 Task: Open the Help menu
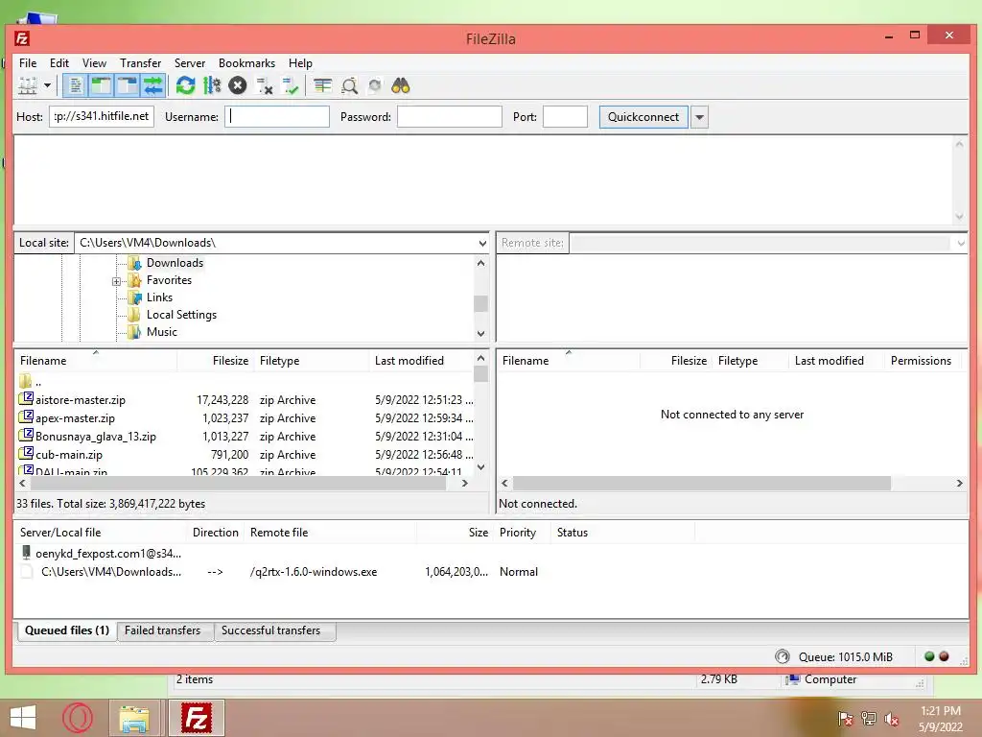[300, 63]
